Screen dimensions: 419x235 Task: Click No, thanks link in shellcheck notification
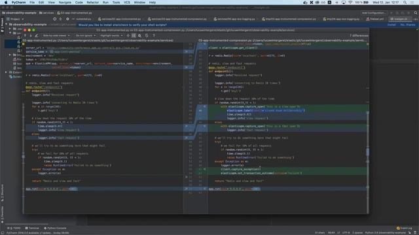pos(407,25)
